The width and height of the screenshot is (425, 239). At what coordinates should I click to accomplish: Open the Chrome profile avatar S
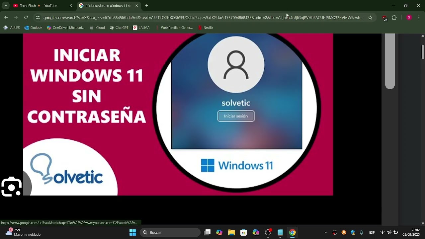click(x=409, y=18)
